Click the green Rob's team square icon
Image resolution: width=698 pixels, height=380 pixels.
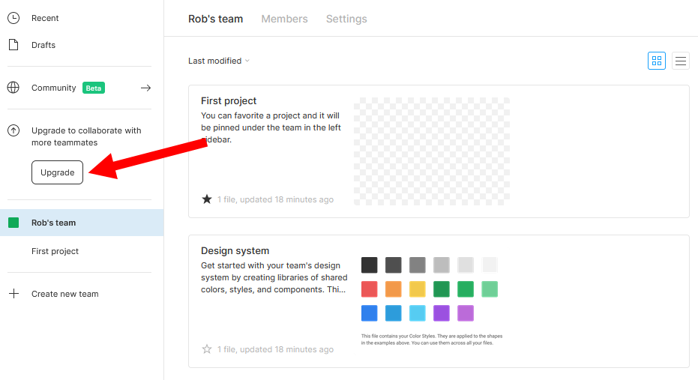13,223
